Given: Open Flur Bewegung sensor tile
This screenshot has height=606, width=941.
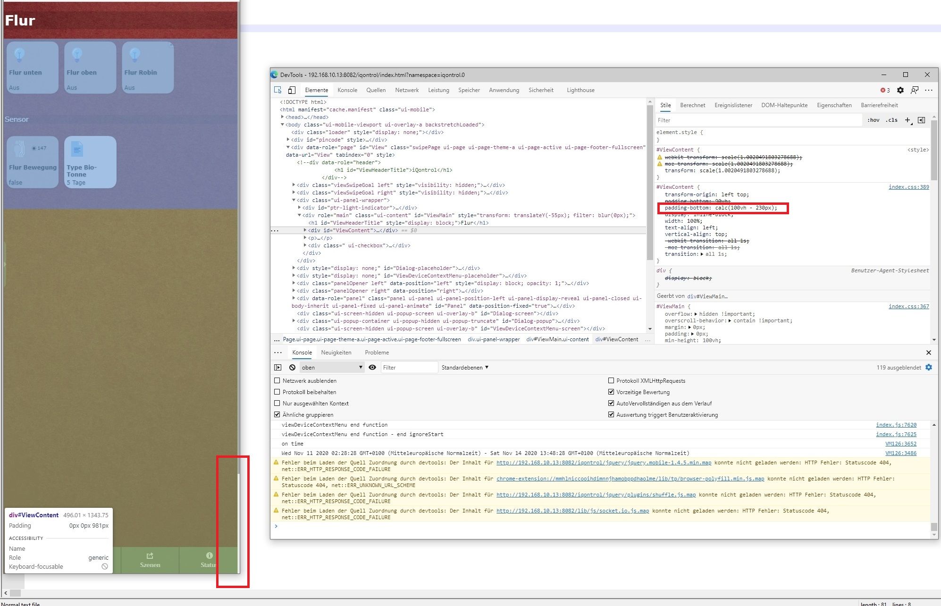Looking at the screenshot, I should click(x=33, y=162).
